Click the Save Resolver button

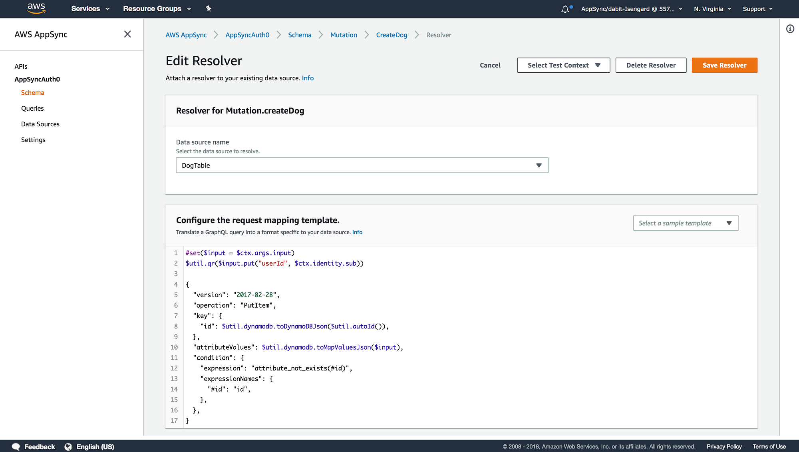[724, 65]
